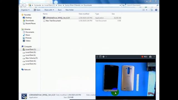Click the refresh button beside address bar
This screenshot has width=178, height=100.
[123, 5]
